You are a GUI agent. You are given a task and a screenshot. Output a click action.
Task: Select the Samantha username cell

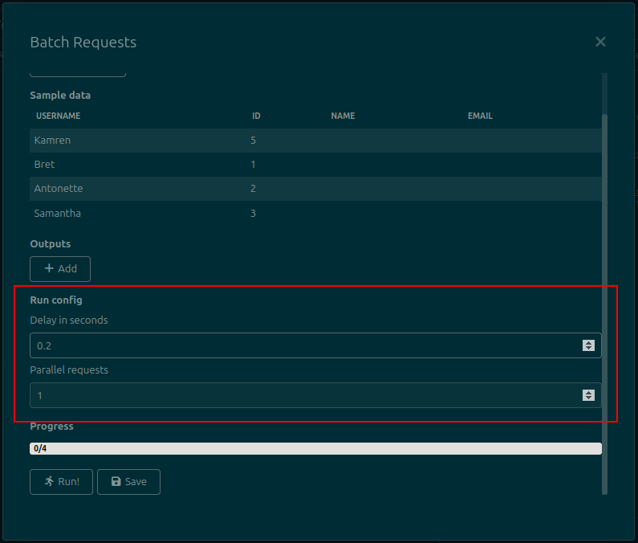57,213
